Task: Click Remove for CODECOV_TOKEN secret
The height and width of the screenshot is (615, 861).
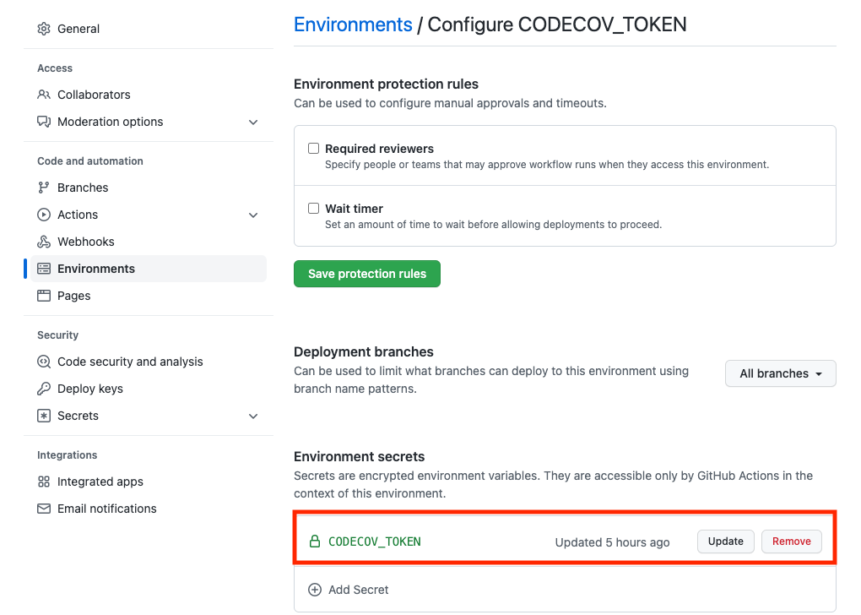Action: (791, 542)
